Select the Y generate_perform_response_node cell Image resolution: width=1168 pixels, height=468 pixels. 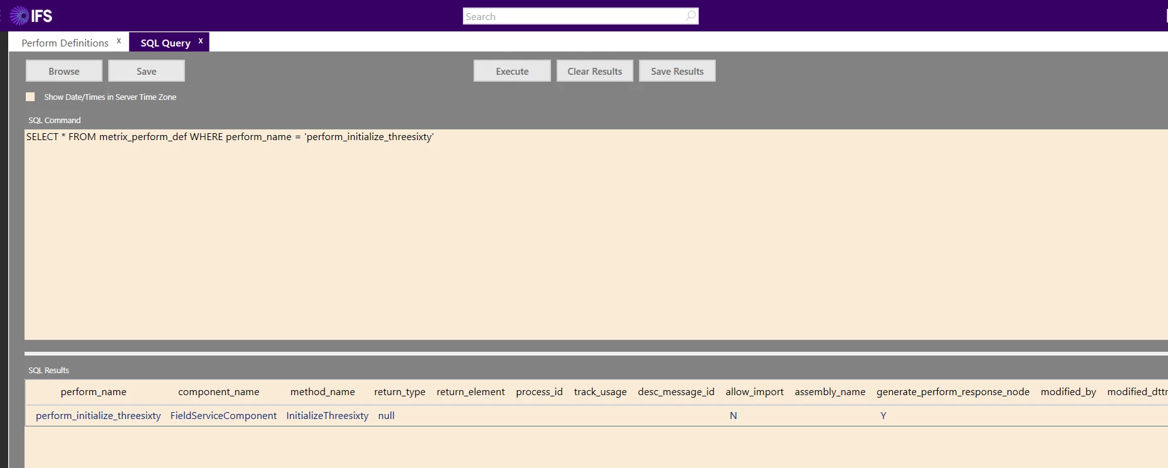[883, 416]
